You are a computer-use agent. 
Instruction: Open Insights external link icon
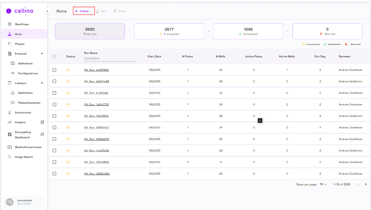[x=42, y=122]
